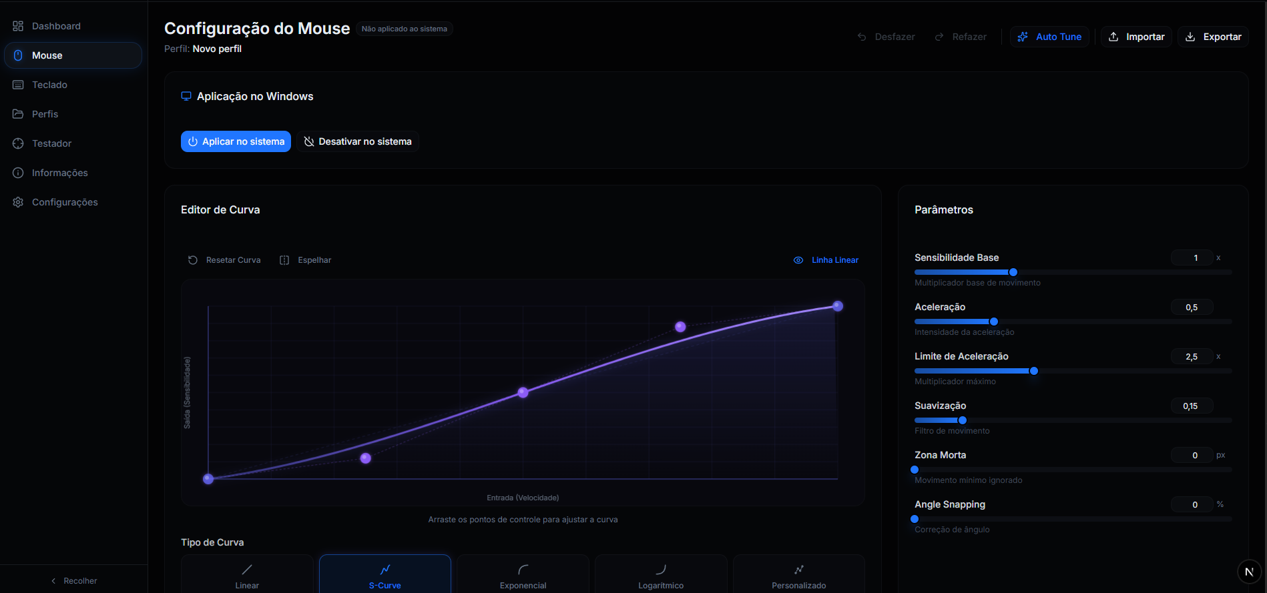Click the Sensibilidade Base value field

click(1192, 258)
